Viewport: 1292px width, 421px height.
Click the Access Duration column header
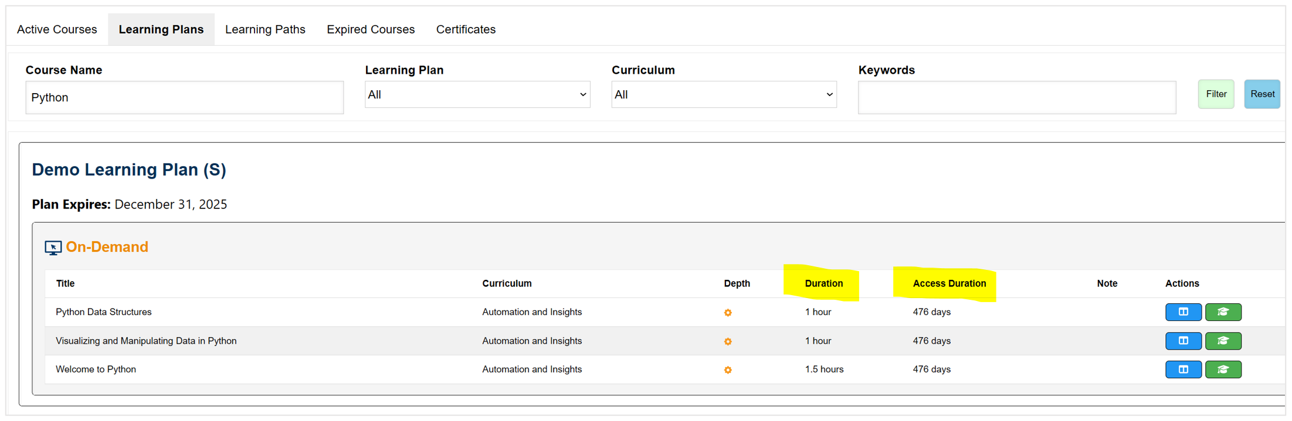949,283
